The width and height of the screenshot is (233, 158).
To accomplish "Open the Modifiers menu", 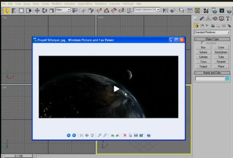I will click(x=57, y=4).
